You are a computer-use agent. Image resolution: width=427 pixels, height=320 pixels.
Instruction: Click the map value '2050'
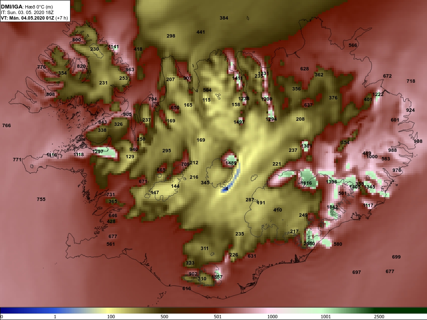coord(309,244)
